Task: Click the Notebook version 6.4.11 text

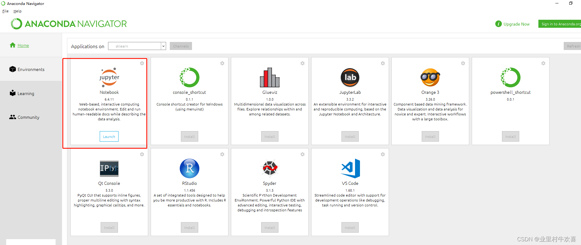Action: coord(109,99)
